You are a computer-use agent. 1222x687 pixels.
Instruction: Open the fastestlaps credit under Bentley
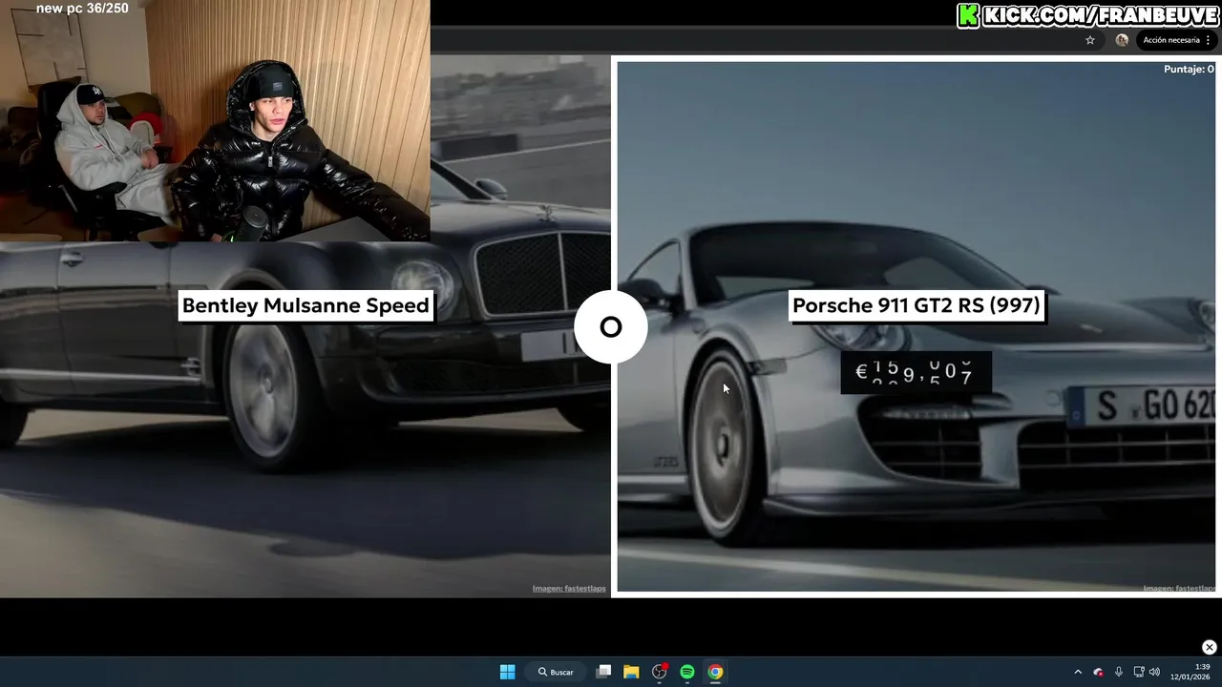(569, 589)
